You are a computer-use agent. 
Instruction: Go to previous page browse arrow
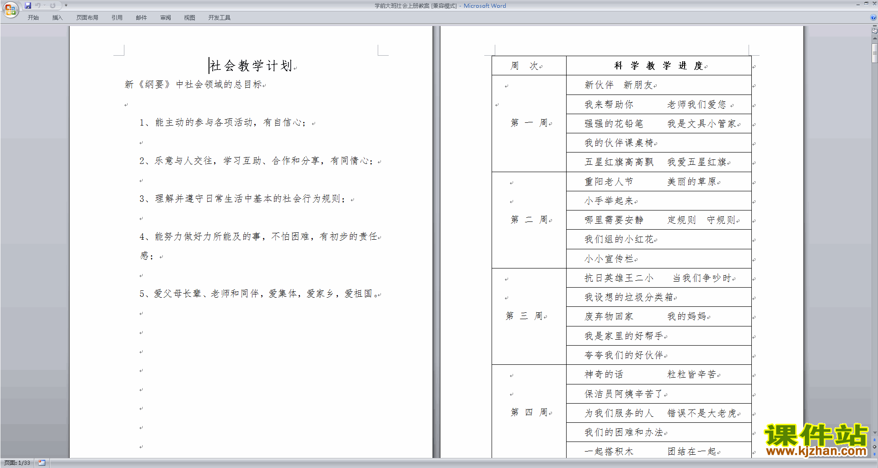click(x=874, y=440)
